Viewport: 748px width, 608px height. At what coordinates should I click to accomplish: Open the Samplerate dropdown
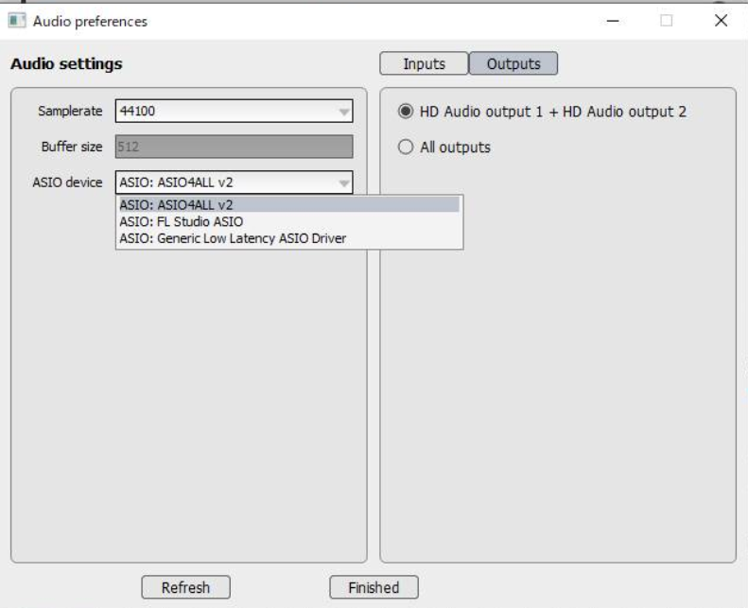pos(234,112)
